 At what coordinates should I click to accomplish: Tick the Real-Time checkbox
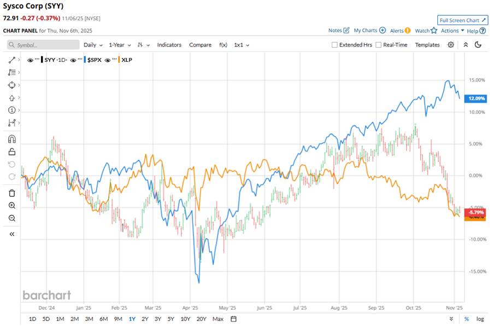click(379, 45)
